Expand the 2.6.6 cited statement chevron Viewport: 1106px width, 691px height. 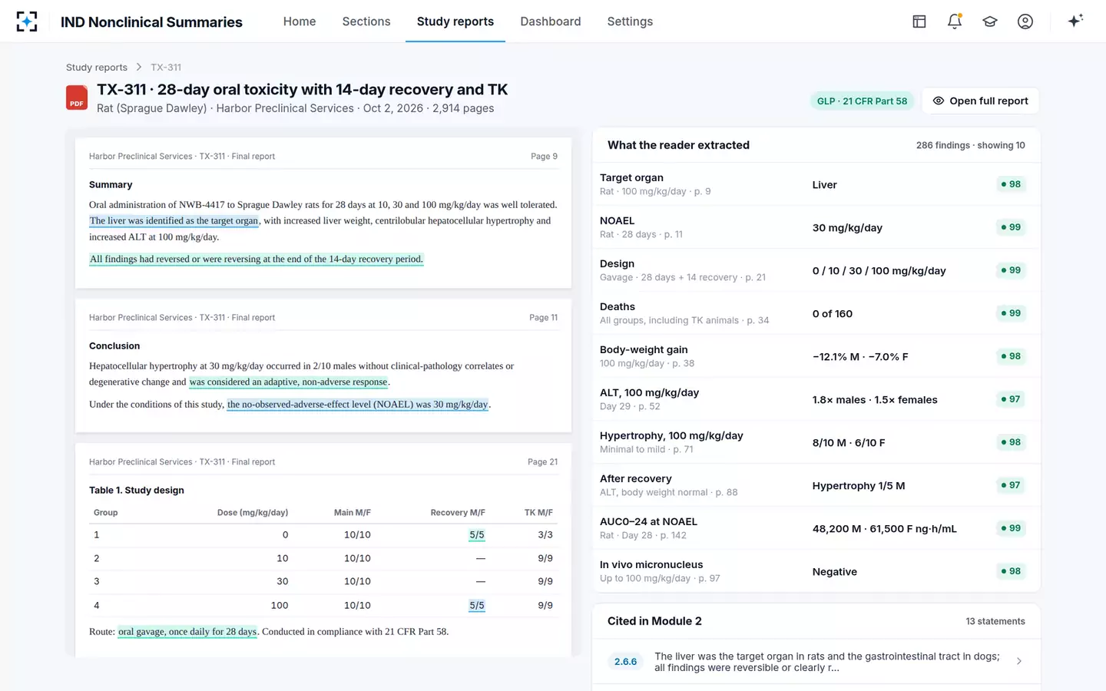(1019, 661)
